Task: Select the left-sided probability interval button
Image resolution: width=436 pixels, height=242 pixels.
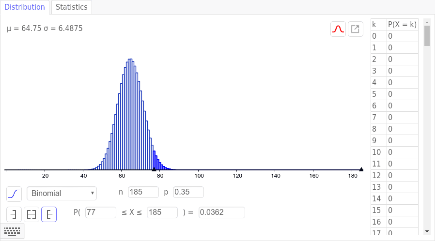Action: point(14,214)
